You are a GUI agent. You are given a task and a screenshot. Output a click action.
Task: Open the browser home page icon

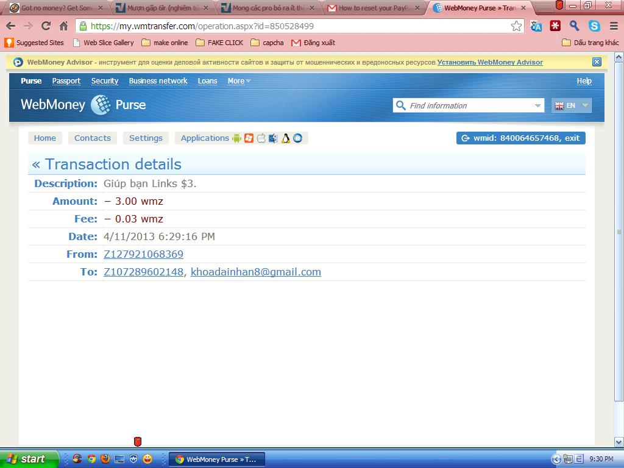tap(63, 26)
